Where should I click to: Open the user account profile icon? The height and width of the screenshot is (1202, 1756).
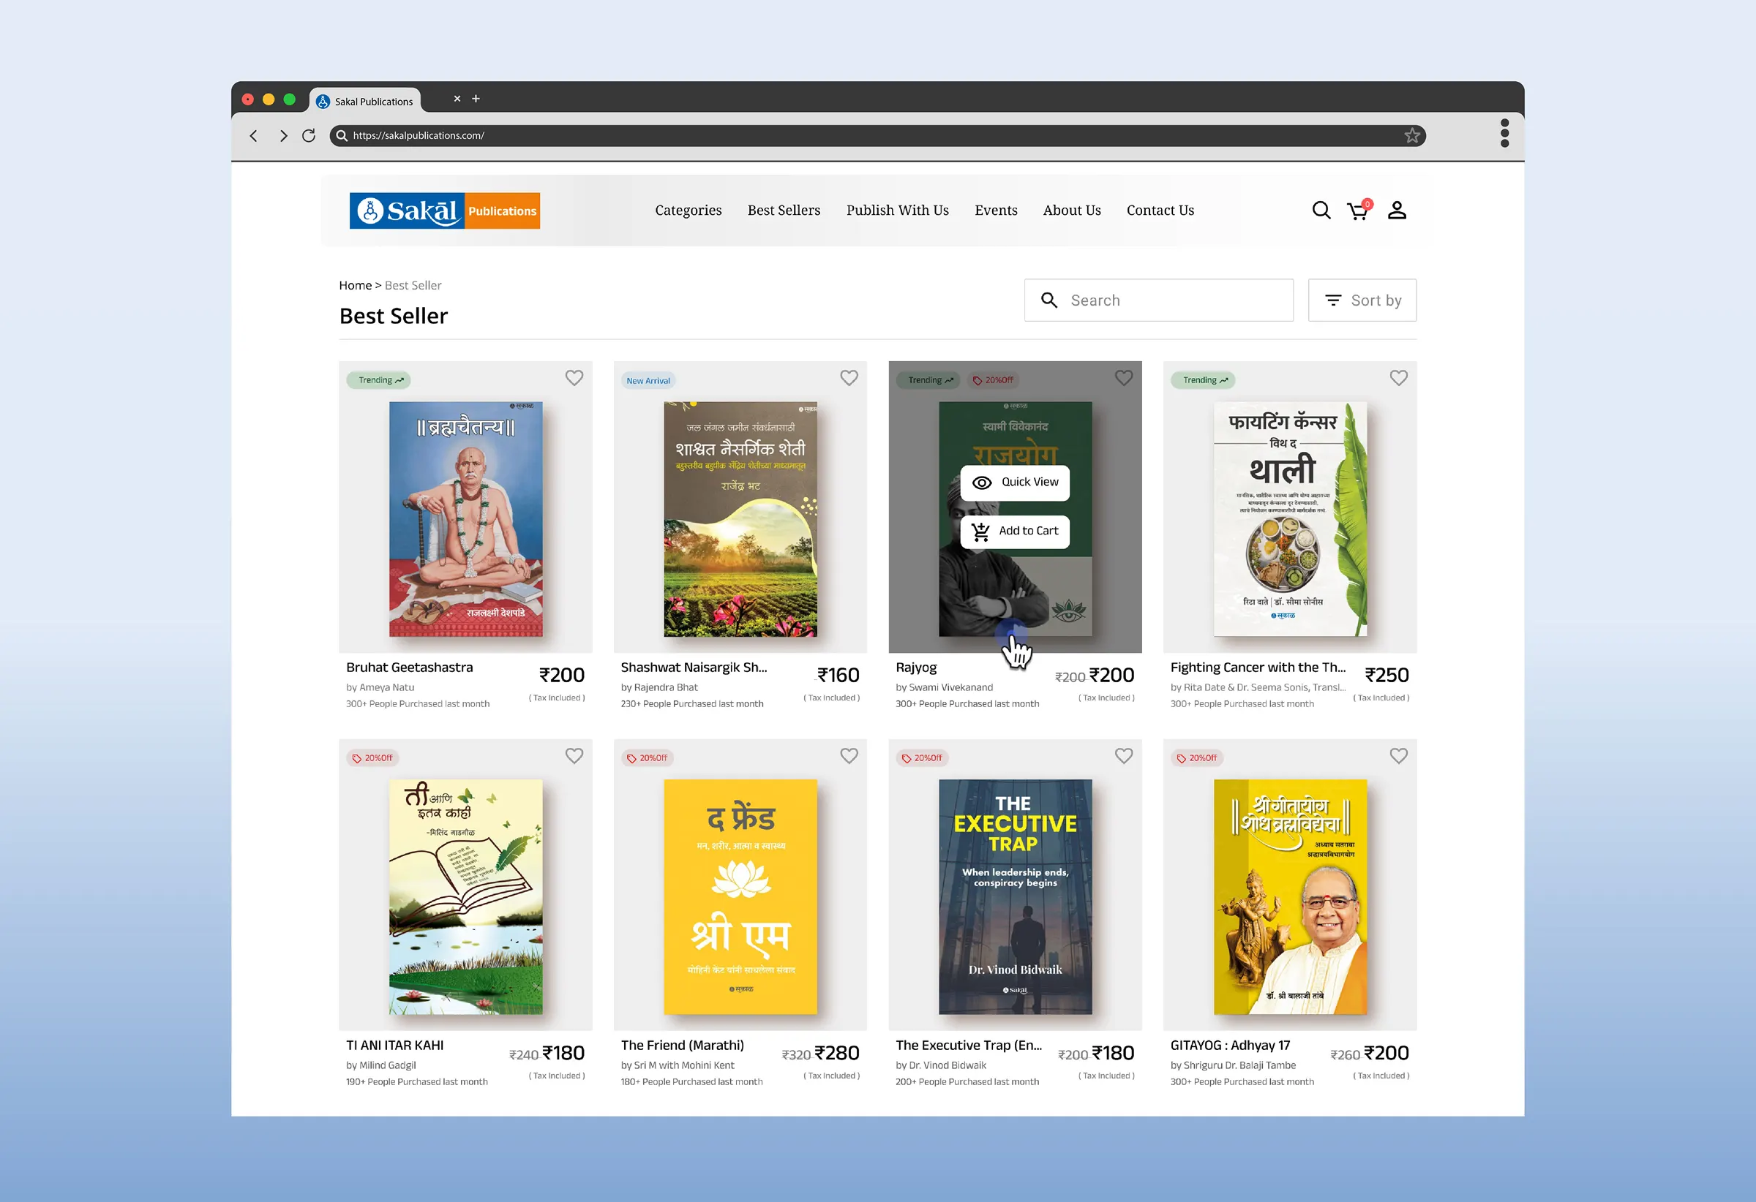pos(1396,210)
